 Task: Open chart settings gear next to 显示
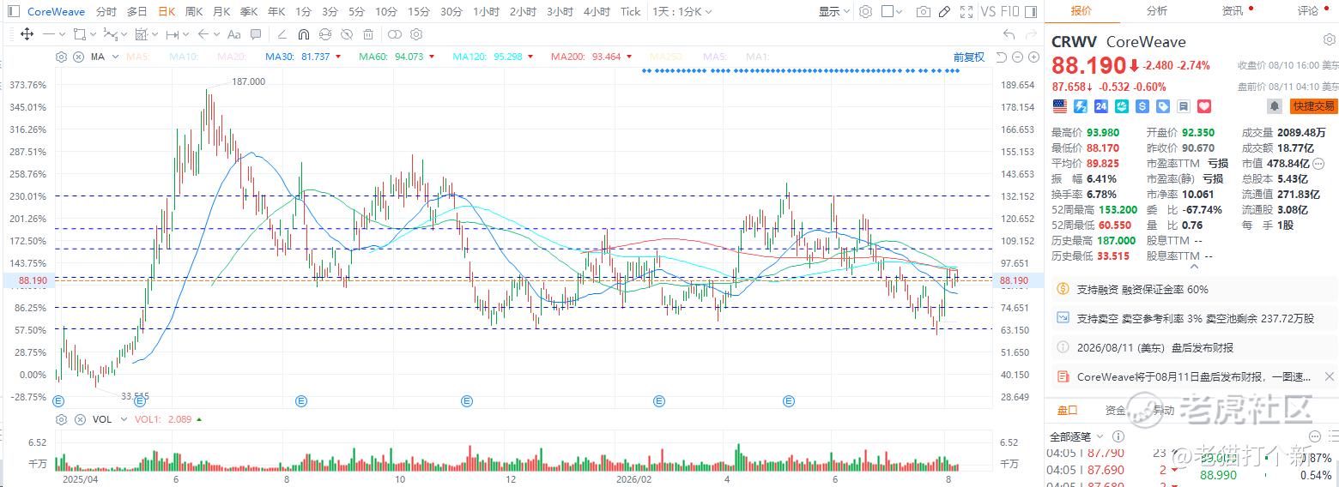865,11
